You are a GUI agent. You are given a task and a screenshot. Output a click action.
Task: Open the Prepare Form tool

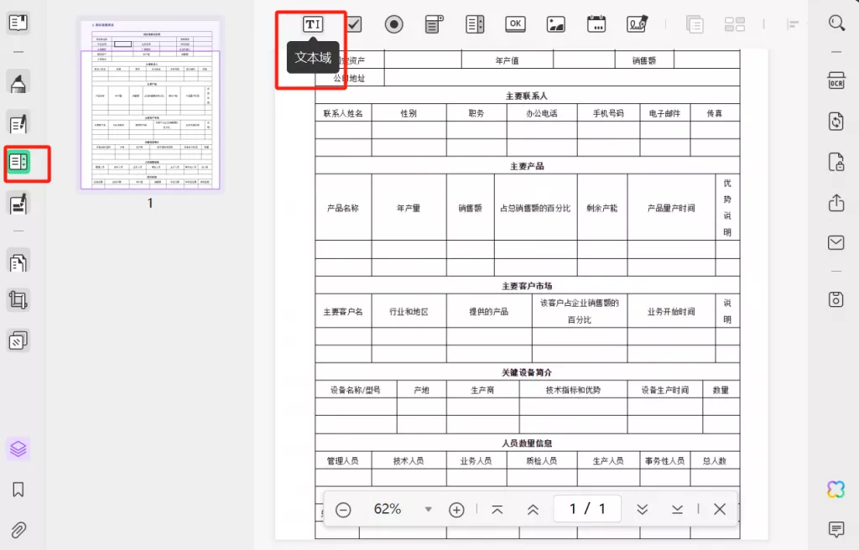(x=18, y=162)
